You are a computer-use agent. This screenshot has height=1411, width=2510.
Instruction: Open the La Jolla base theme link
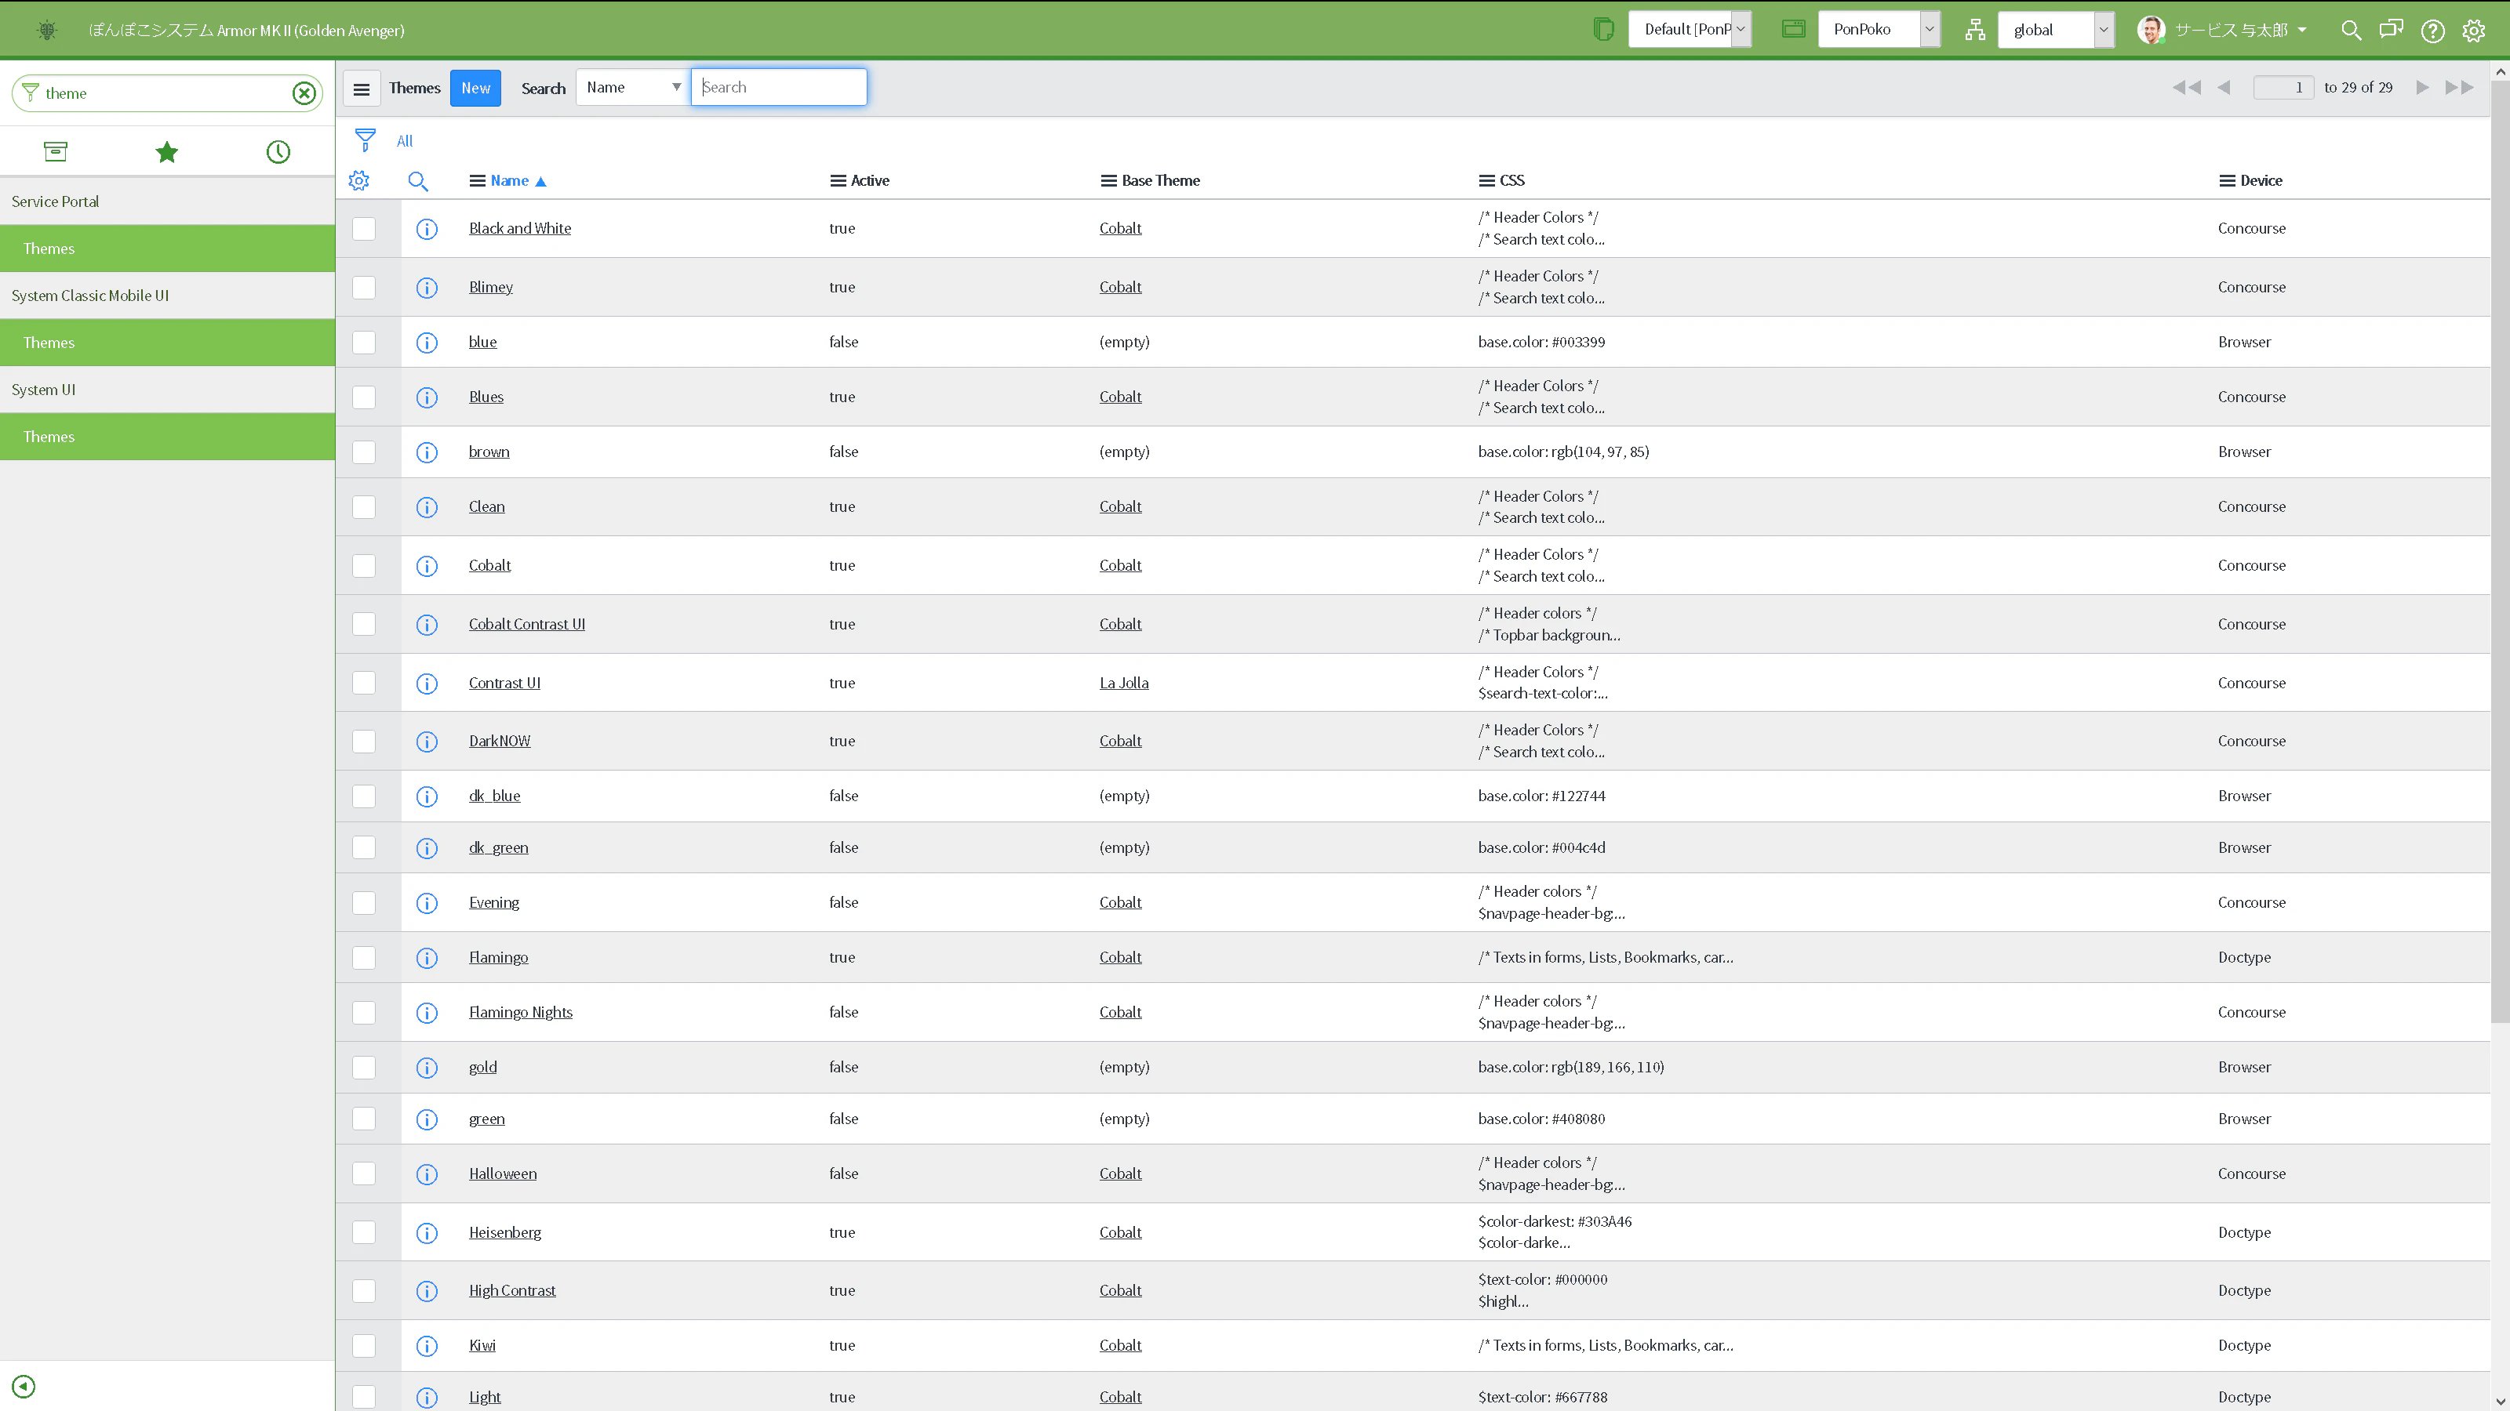click(1123, 683)
